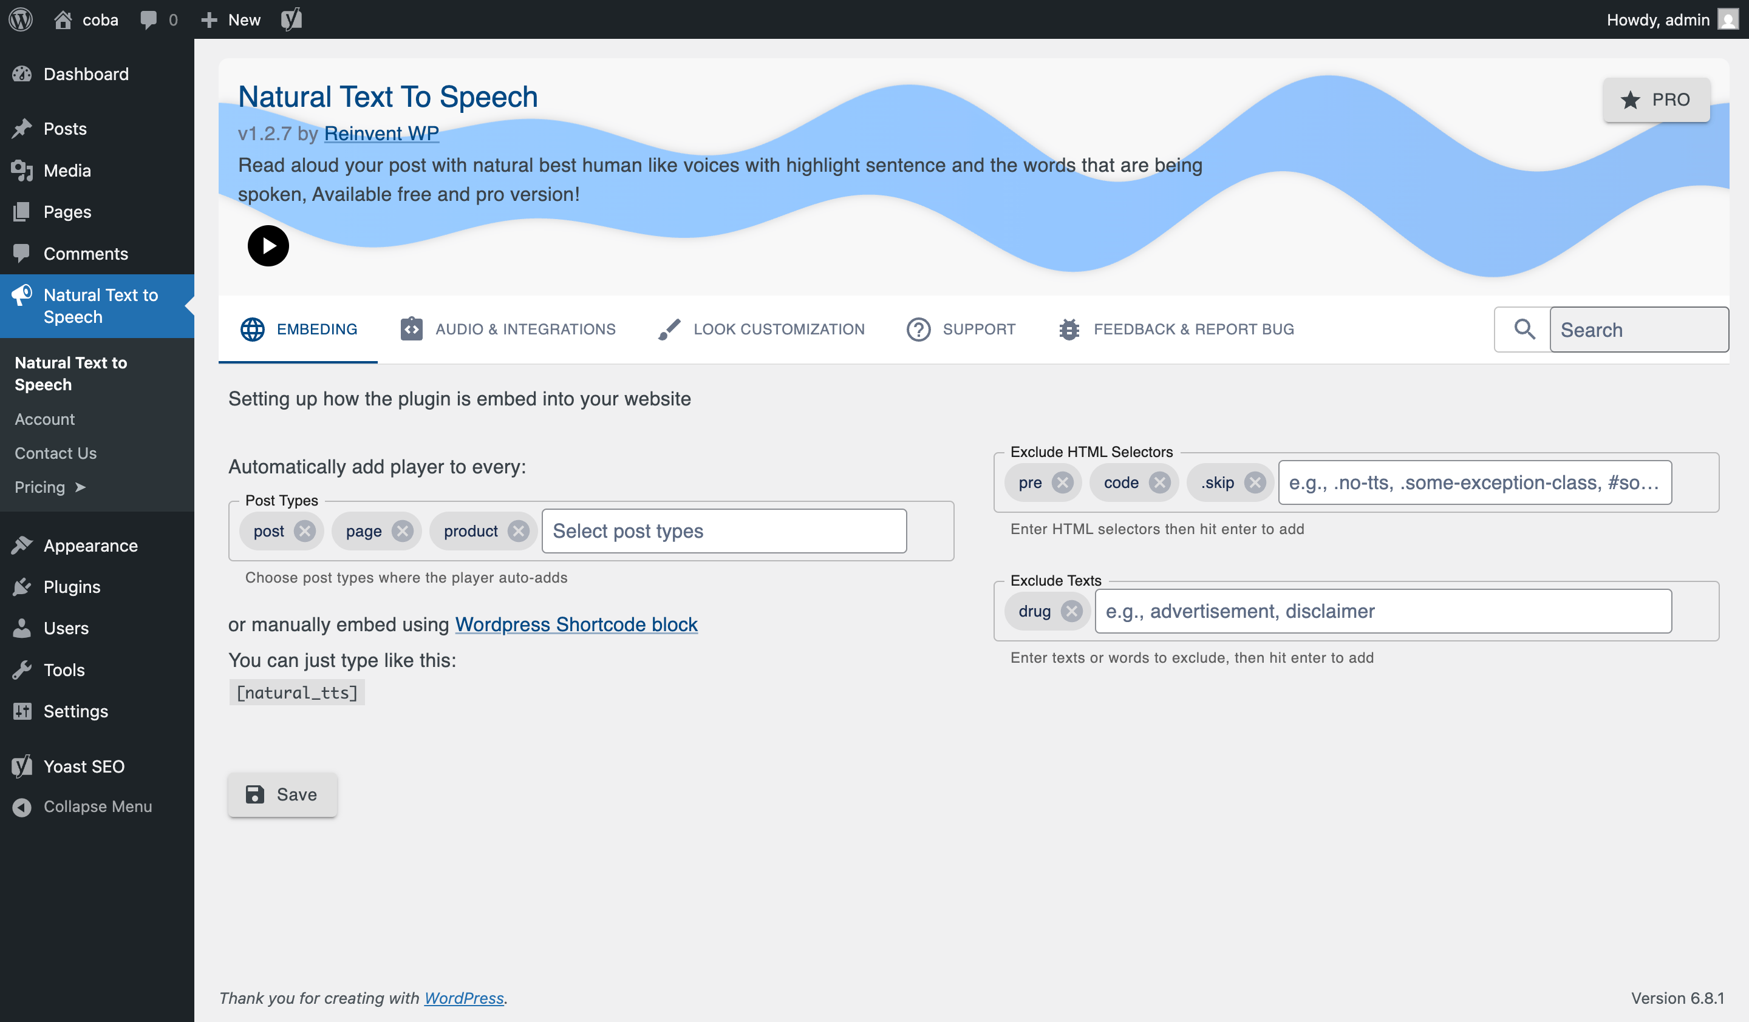Screen dimensions: 1749x1022
Task: Remove the code selector chip
Action: click(x=1159, y=482)
